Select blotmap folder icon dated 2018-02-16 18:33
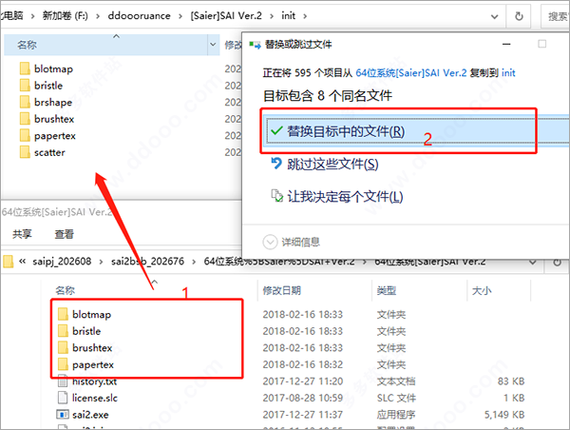Viewport: 570px width, 430px height. [63, 314]
